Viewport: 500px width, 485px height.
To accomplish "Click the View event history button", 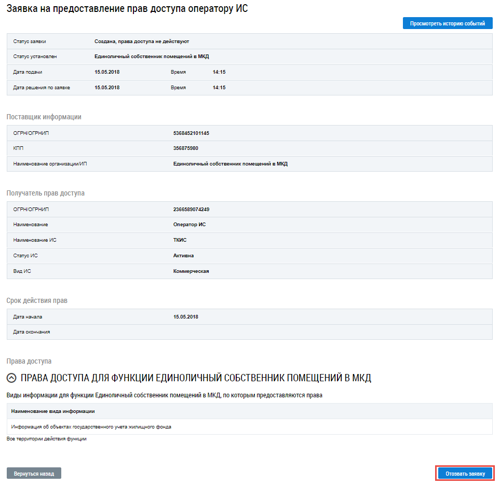I will coord(447,23).
